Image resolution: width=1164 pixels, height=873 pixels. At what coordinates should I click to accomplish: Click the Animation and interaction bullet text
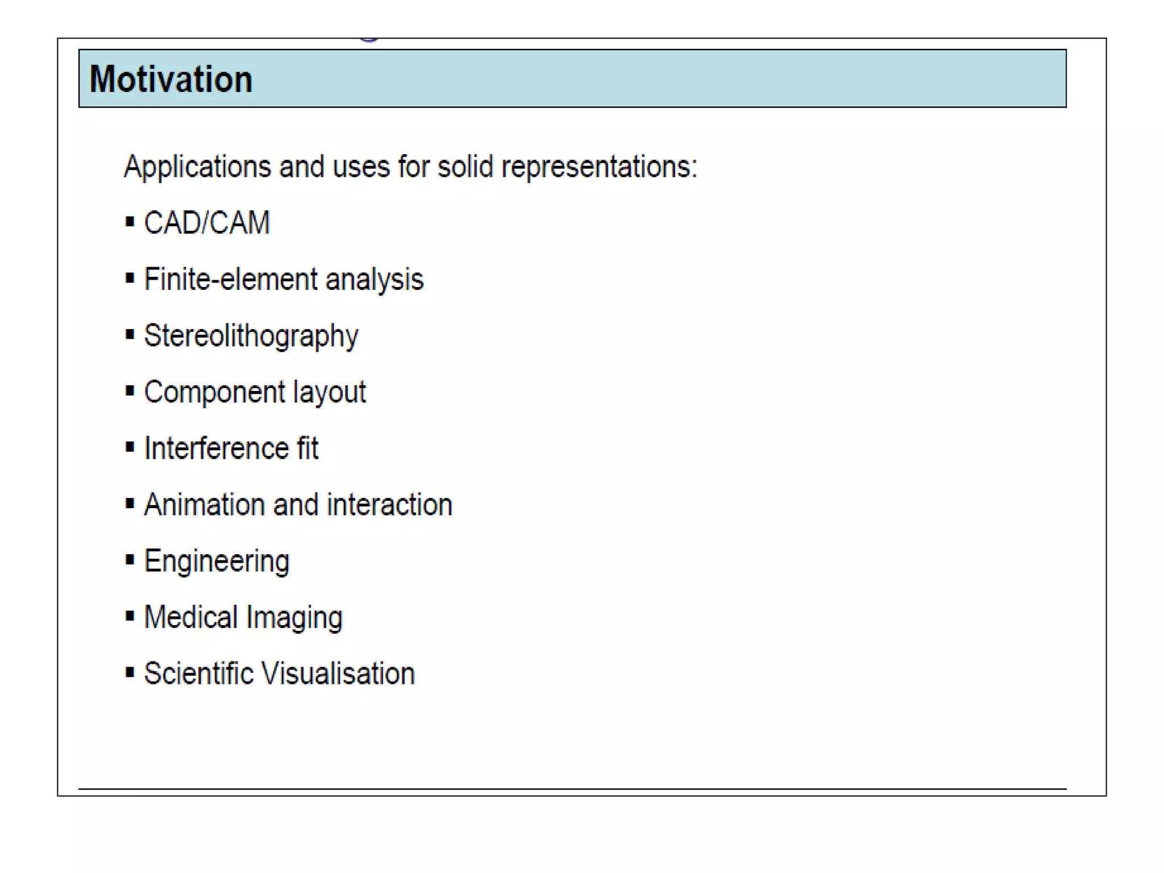point(298,505)
